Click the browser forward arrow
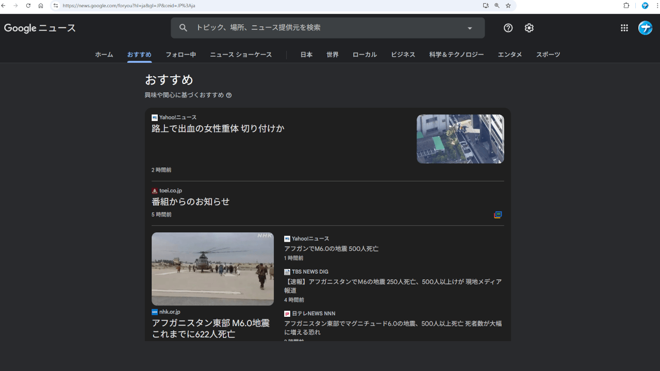The image size is (660, 371). tap(16, 6)
